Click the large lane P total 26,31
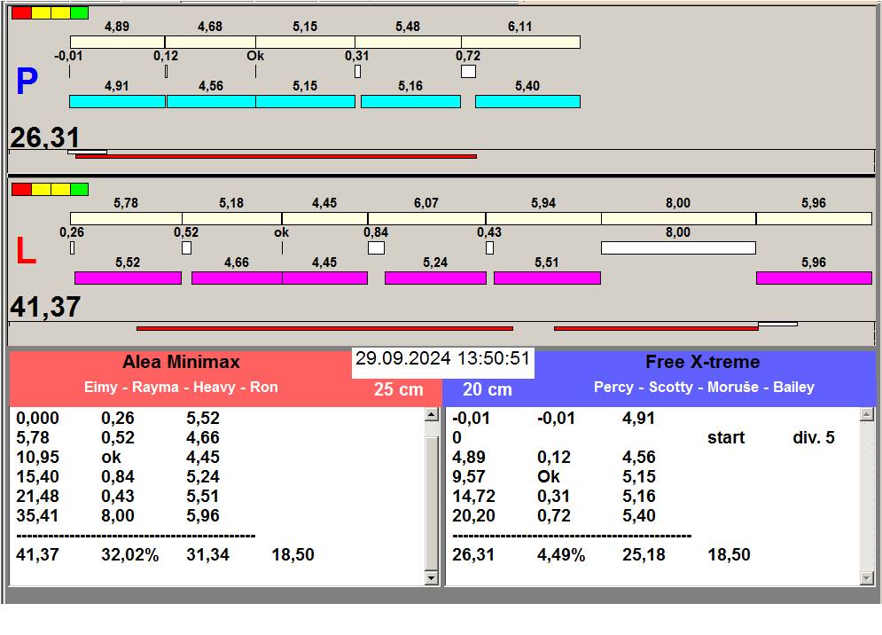Image resolution: width=882 pixels, height=635 pixels. pos(45,137)
